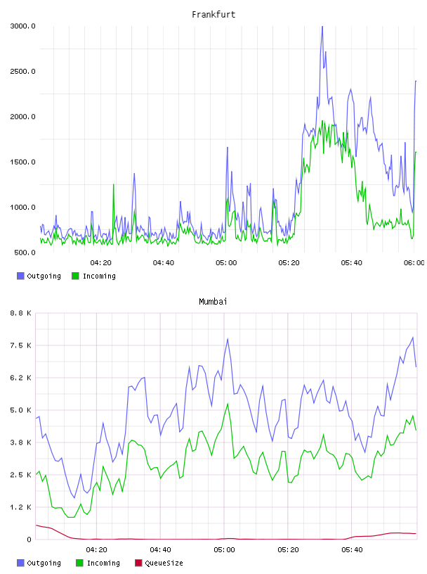Screen dimensions: 427x574
Task: Click the 0 y-axis label in Mumbai chart
Action: pyautogui.click(x=29, y=540)
